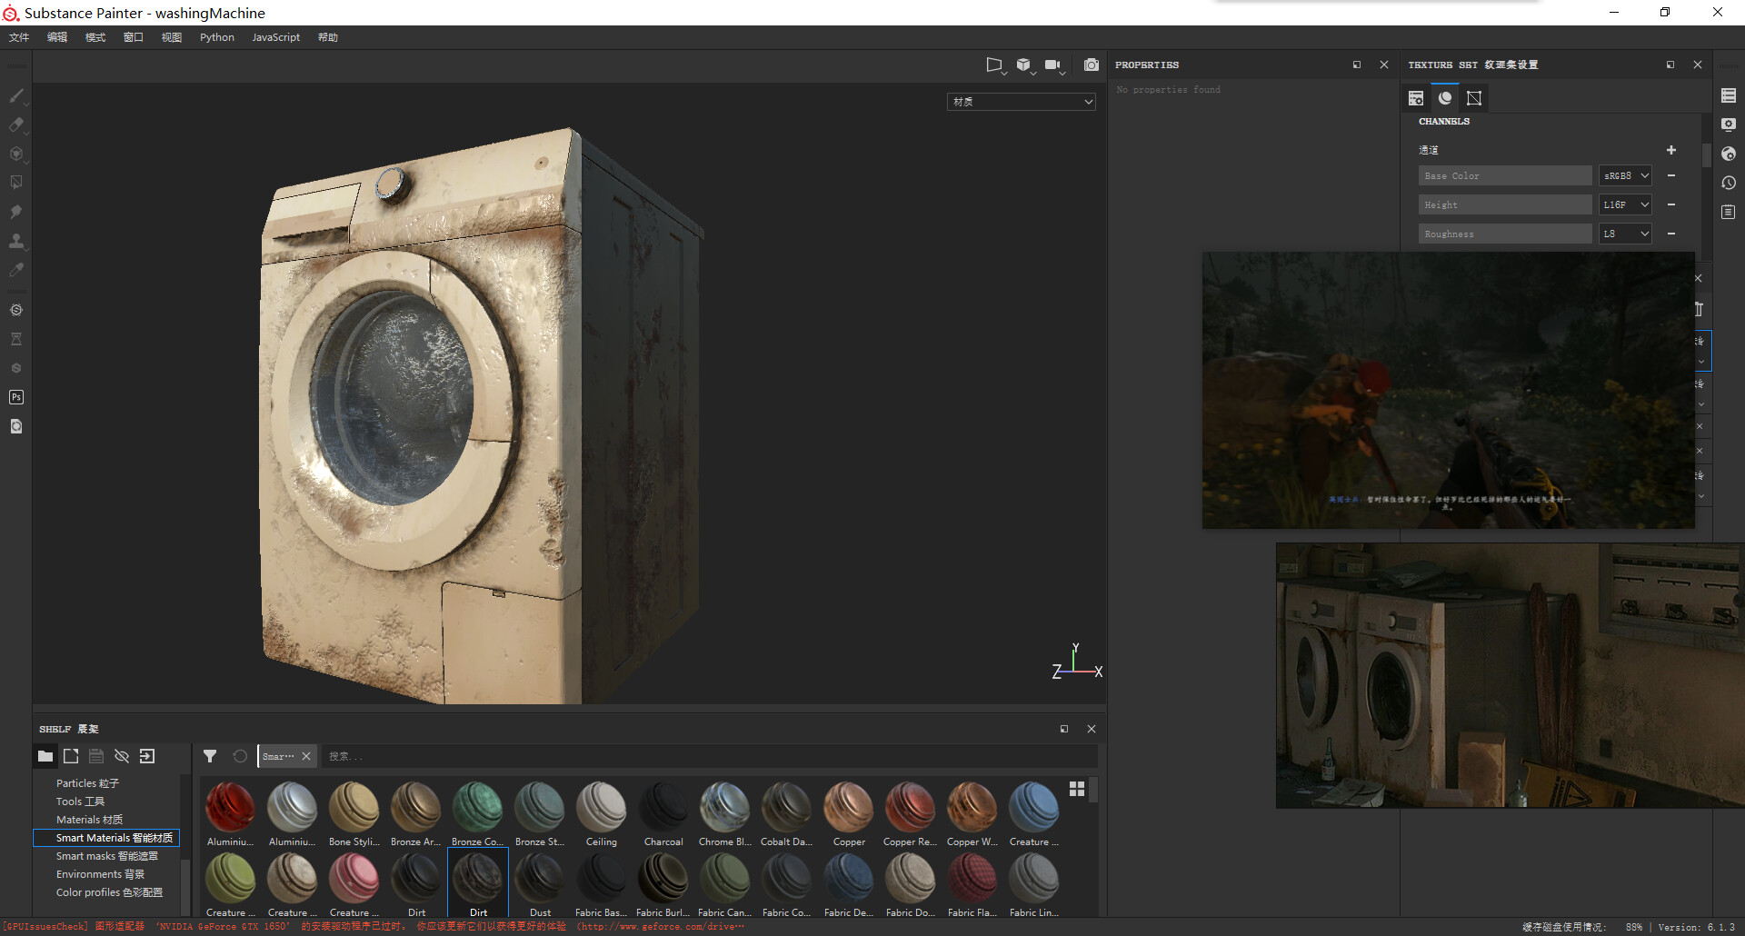The width and height of the screenshot is (1745, 936).
Task: Select Smart masks in shelf category list
Action: [x=106, y=856]
